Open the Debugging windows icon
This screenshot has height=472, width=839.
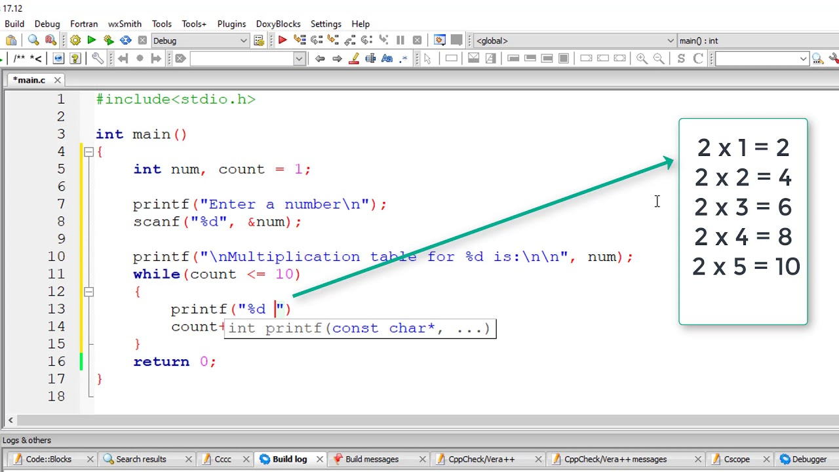click(x=440, y=41)
